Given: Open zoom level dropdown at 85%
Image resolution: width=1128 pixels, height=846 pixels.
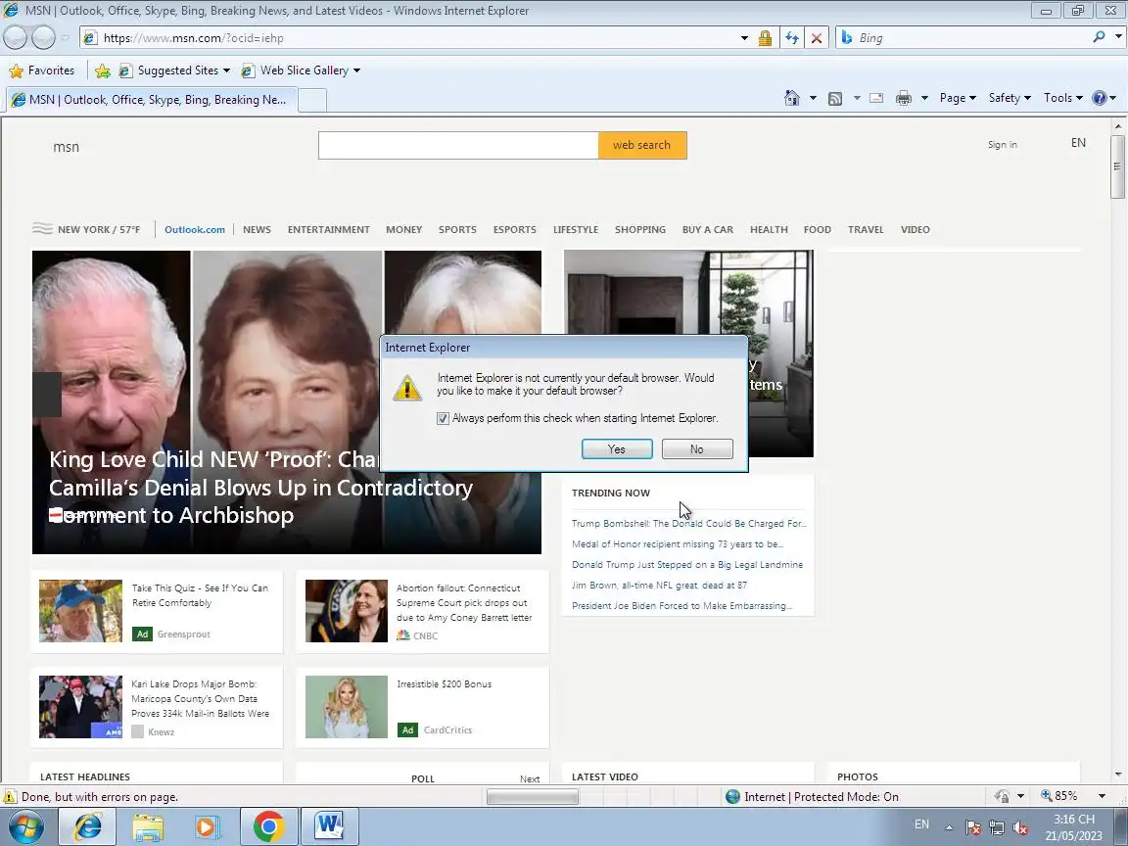Looking at the screenshot, I should click(1102, 796).
